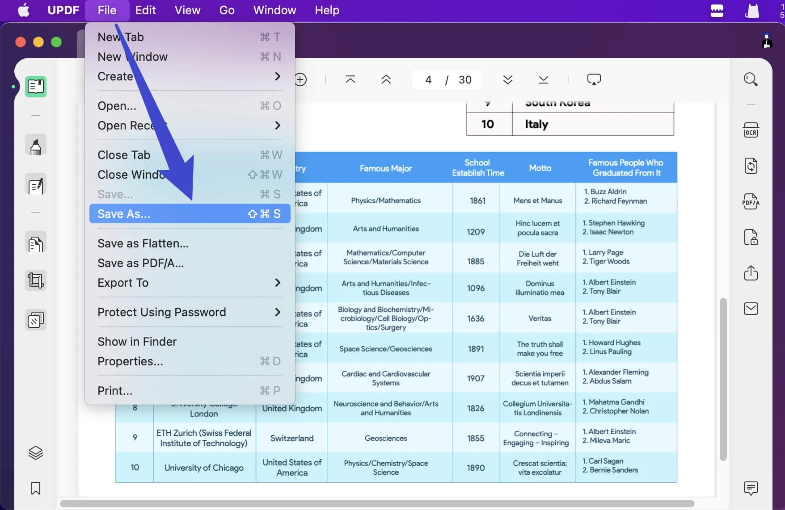
Task: Open the Watermark and background tool
Action: coord(36,320)
